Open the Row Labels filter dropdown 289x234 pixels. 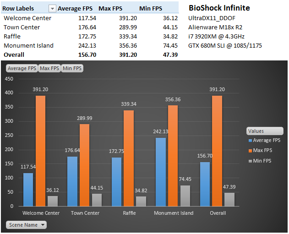tap(52, 9)
